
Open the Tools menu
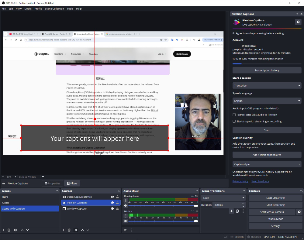70,9
